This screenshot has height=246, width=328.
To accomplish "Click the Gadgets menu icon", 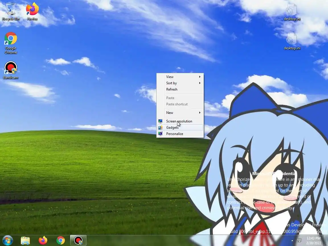I will click(x=160, y=127).
